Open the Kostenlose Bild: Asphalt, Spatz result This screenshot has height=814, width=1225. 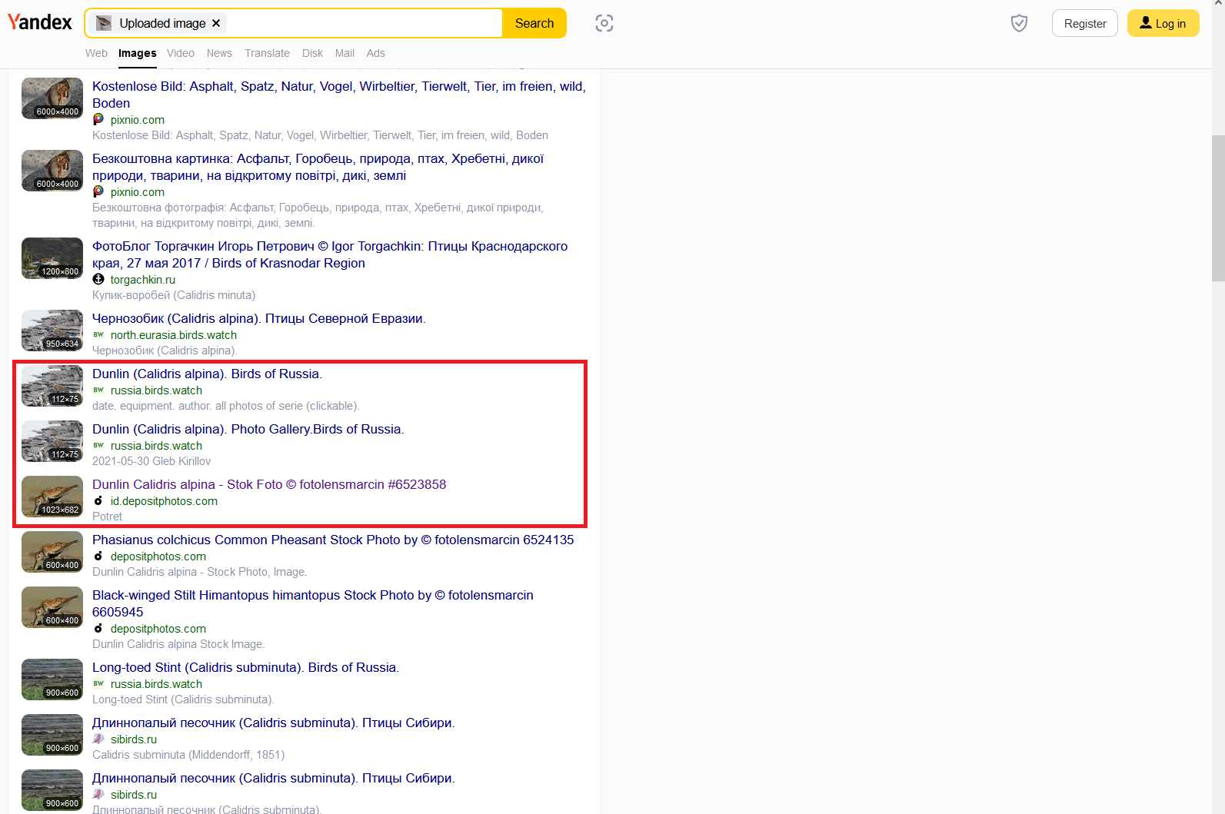339,95
